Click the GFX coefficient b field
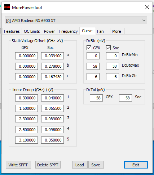 [x=26, y=66]
